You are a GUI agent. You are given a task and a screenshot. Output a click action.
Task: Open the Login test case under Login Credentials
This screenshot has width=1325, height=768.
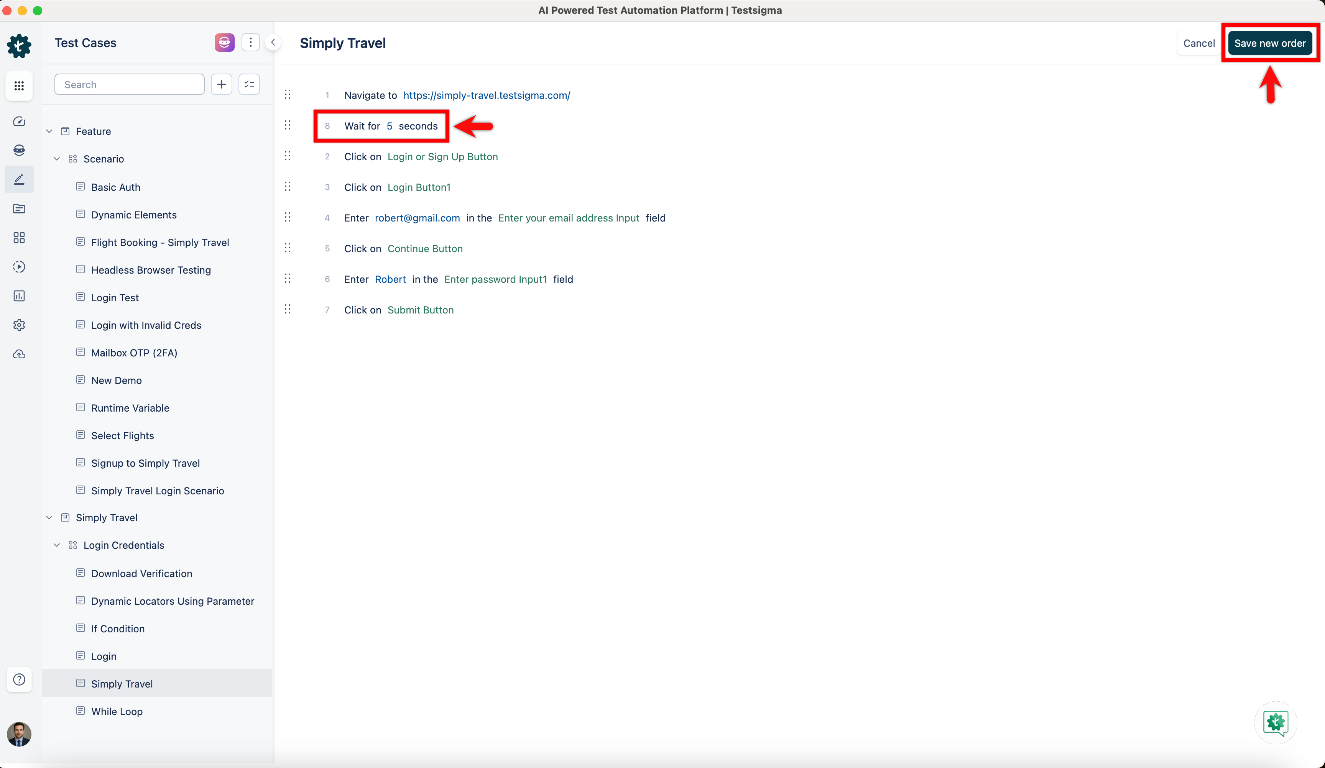[x=104, y=656]
